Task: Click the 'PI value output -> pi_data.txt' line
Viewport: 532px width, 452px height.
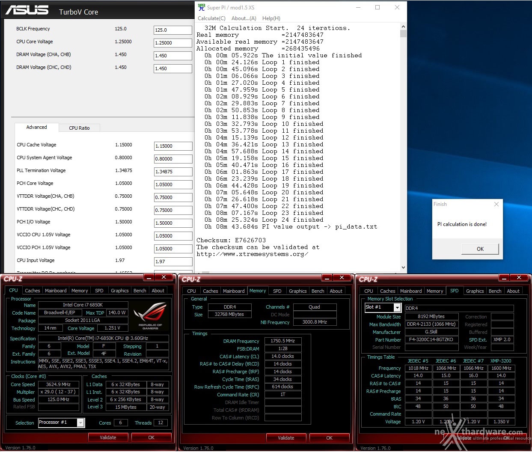Action: (291, 227)
